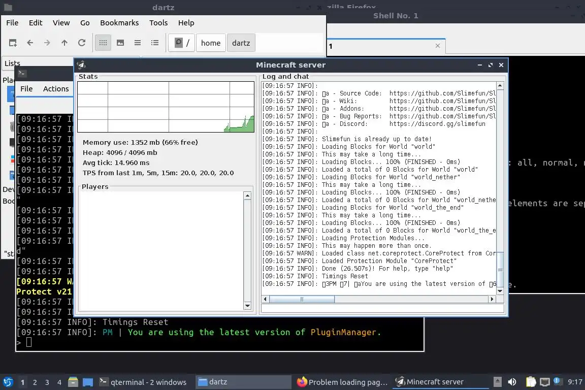Viewport: 585px width, 390px height.
Task: Click Players list scroll up arrow
Action: click(x=247, y=196)
